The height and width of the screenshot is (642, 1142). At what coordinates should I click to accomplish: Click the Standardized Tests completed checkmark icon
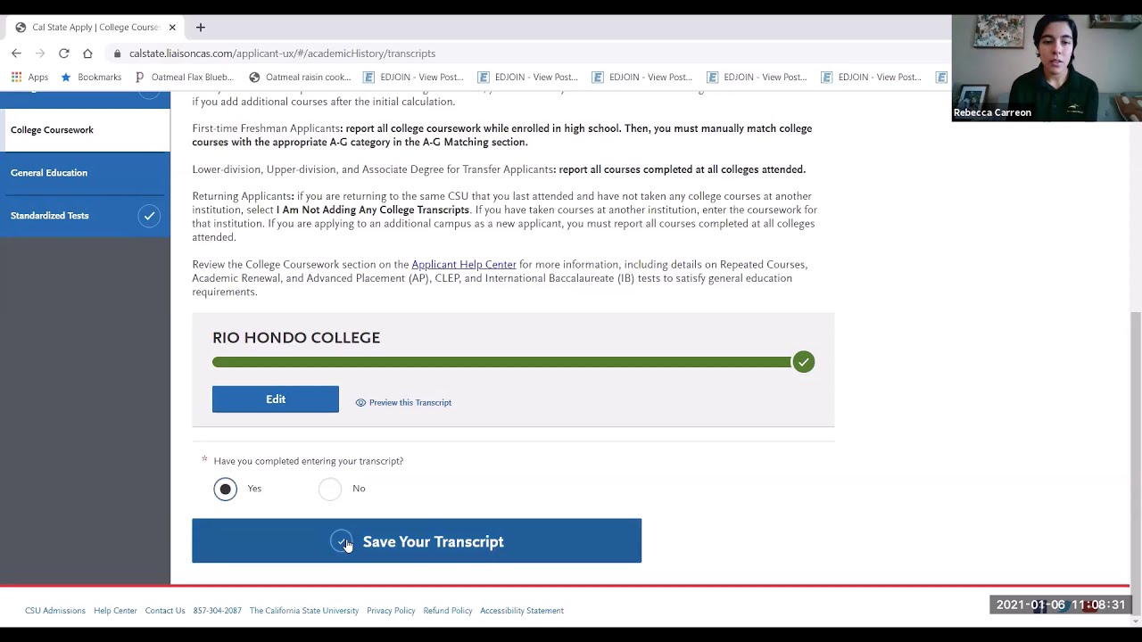tap(149, 216)
